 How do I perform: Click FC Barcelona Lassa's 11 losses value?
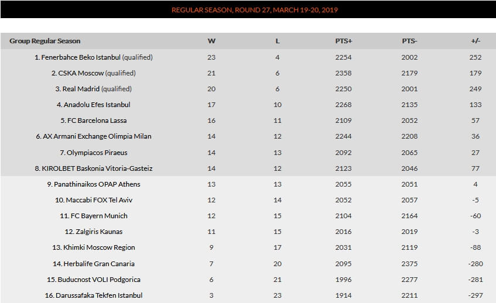(278, 120)
